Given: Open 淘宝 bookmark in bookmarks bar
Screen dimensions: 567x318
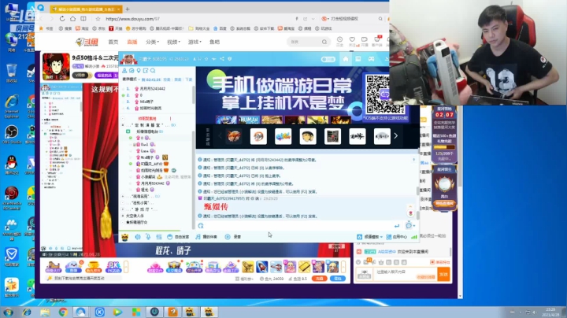Looking at the screenshot, I should pos(83,28).
